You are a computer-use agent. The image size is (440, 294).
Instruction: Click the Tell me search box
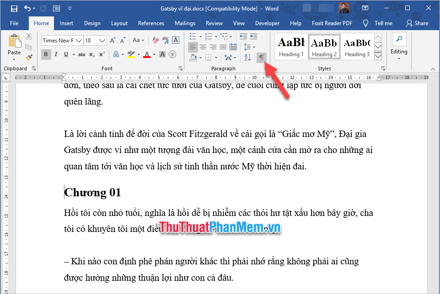[x=378, y=23]
